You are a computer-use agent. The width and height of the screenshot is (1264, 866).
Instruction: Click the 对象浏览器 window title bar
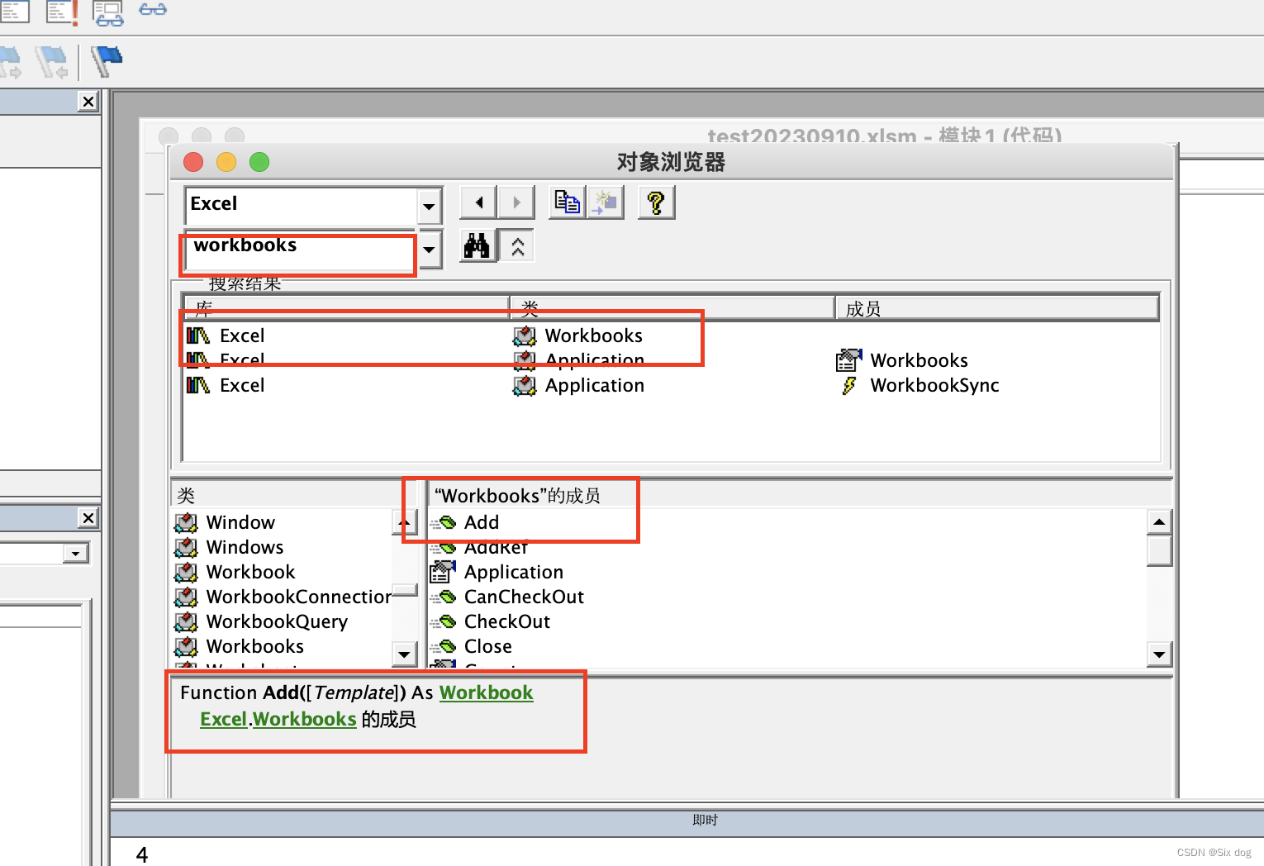pos(671,162)
